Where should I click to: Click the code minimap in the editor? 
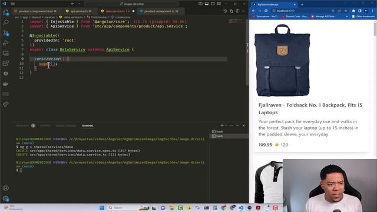[x=236, y=22]
